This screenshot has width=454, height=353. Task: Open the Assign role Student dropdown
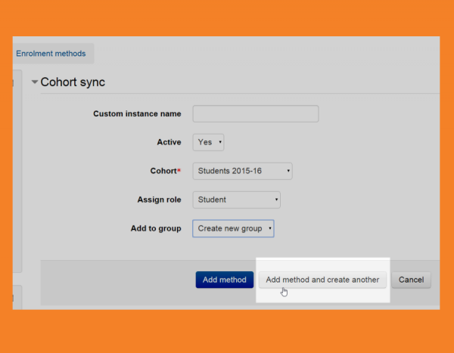click(237, 200)
